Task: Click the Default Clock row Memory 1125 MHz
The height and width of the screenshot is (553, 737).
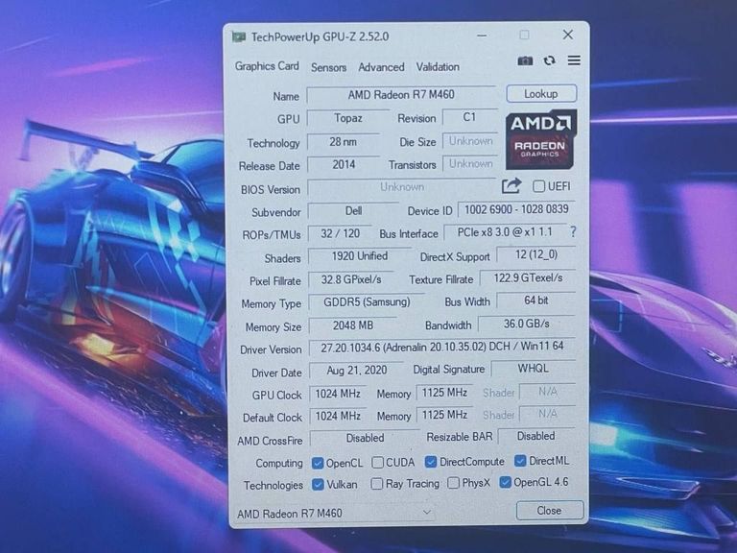Action: [444, 415]
